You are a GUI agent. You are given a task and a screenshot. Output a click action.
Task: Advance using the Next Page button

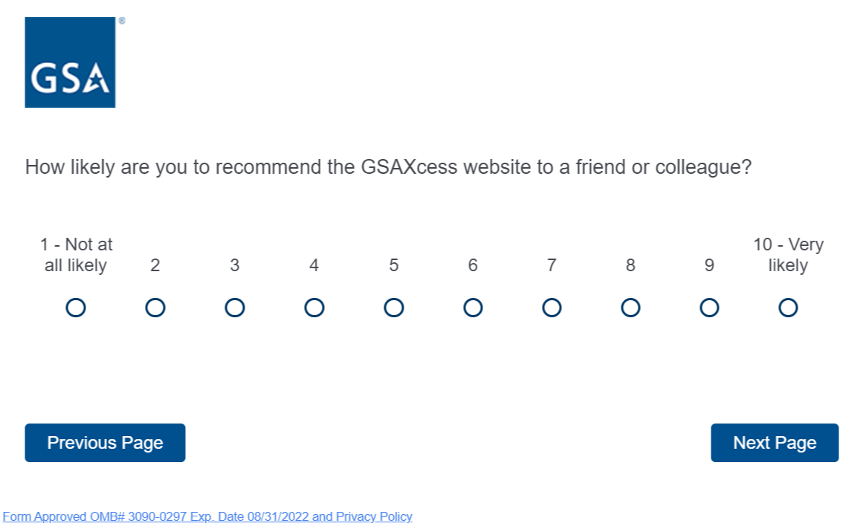click(x=775, y=443)
